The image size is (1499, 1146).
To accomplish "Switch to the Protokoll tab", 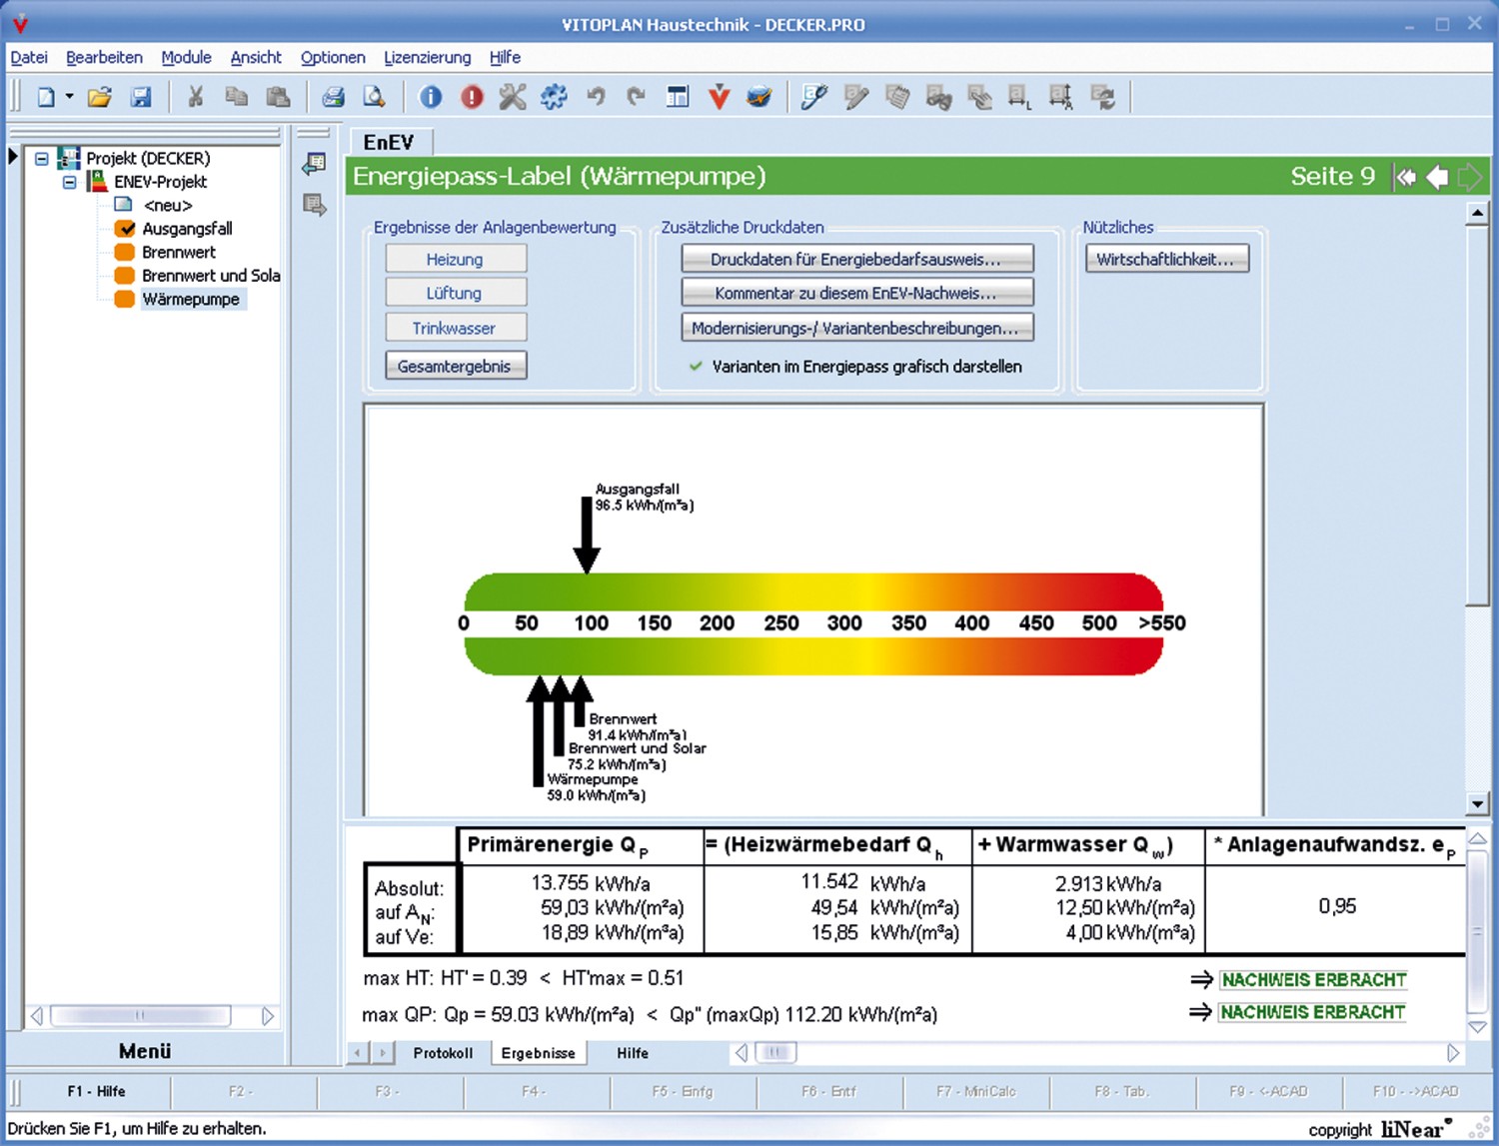I will coord(443,1053).
